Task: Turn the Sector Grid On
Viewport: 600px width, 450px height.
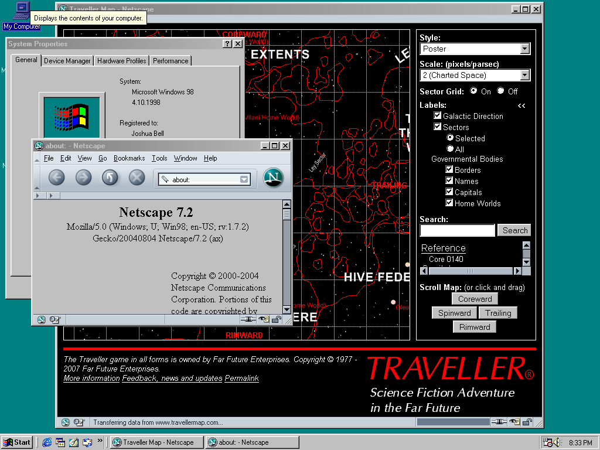Action: click(x=473, y=91)
